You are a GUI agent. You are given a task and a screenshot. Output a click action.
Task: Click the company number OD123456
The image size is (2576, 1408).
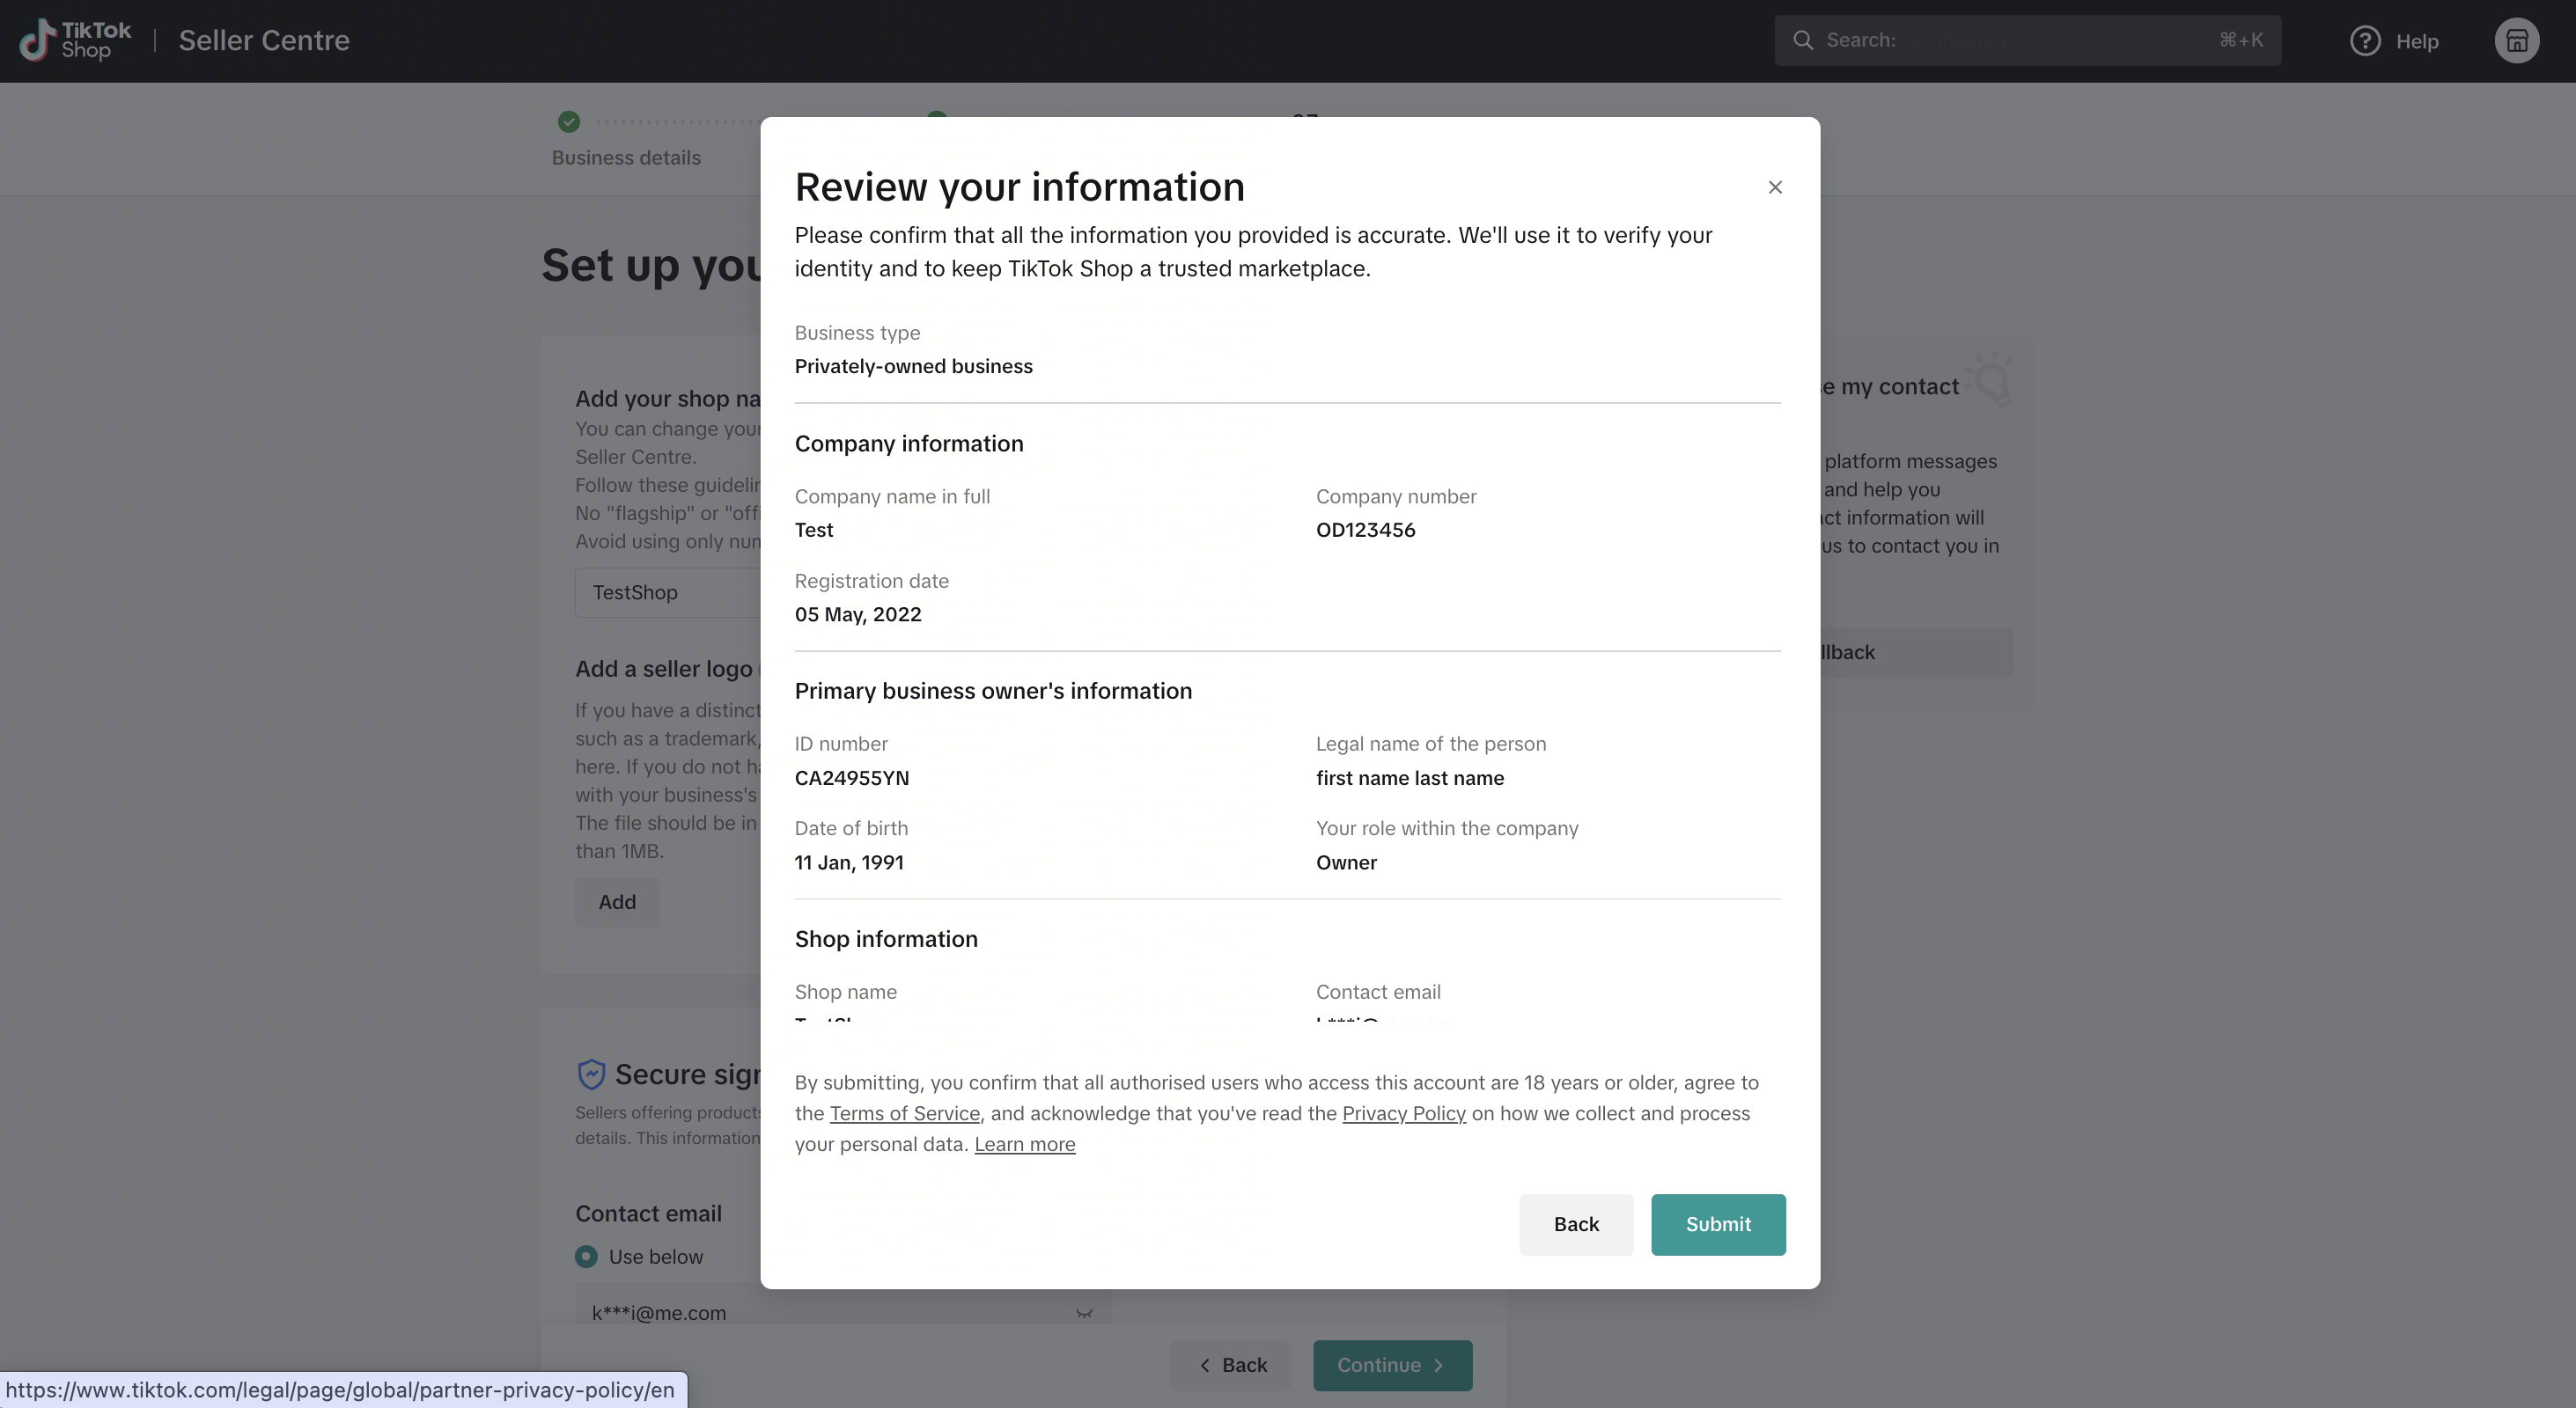click(x=1365, y=531)
